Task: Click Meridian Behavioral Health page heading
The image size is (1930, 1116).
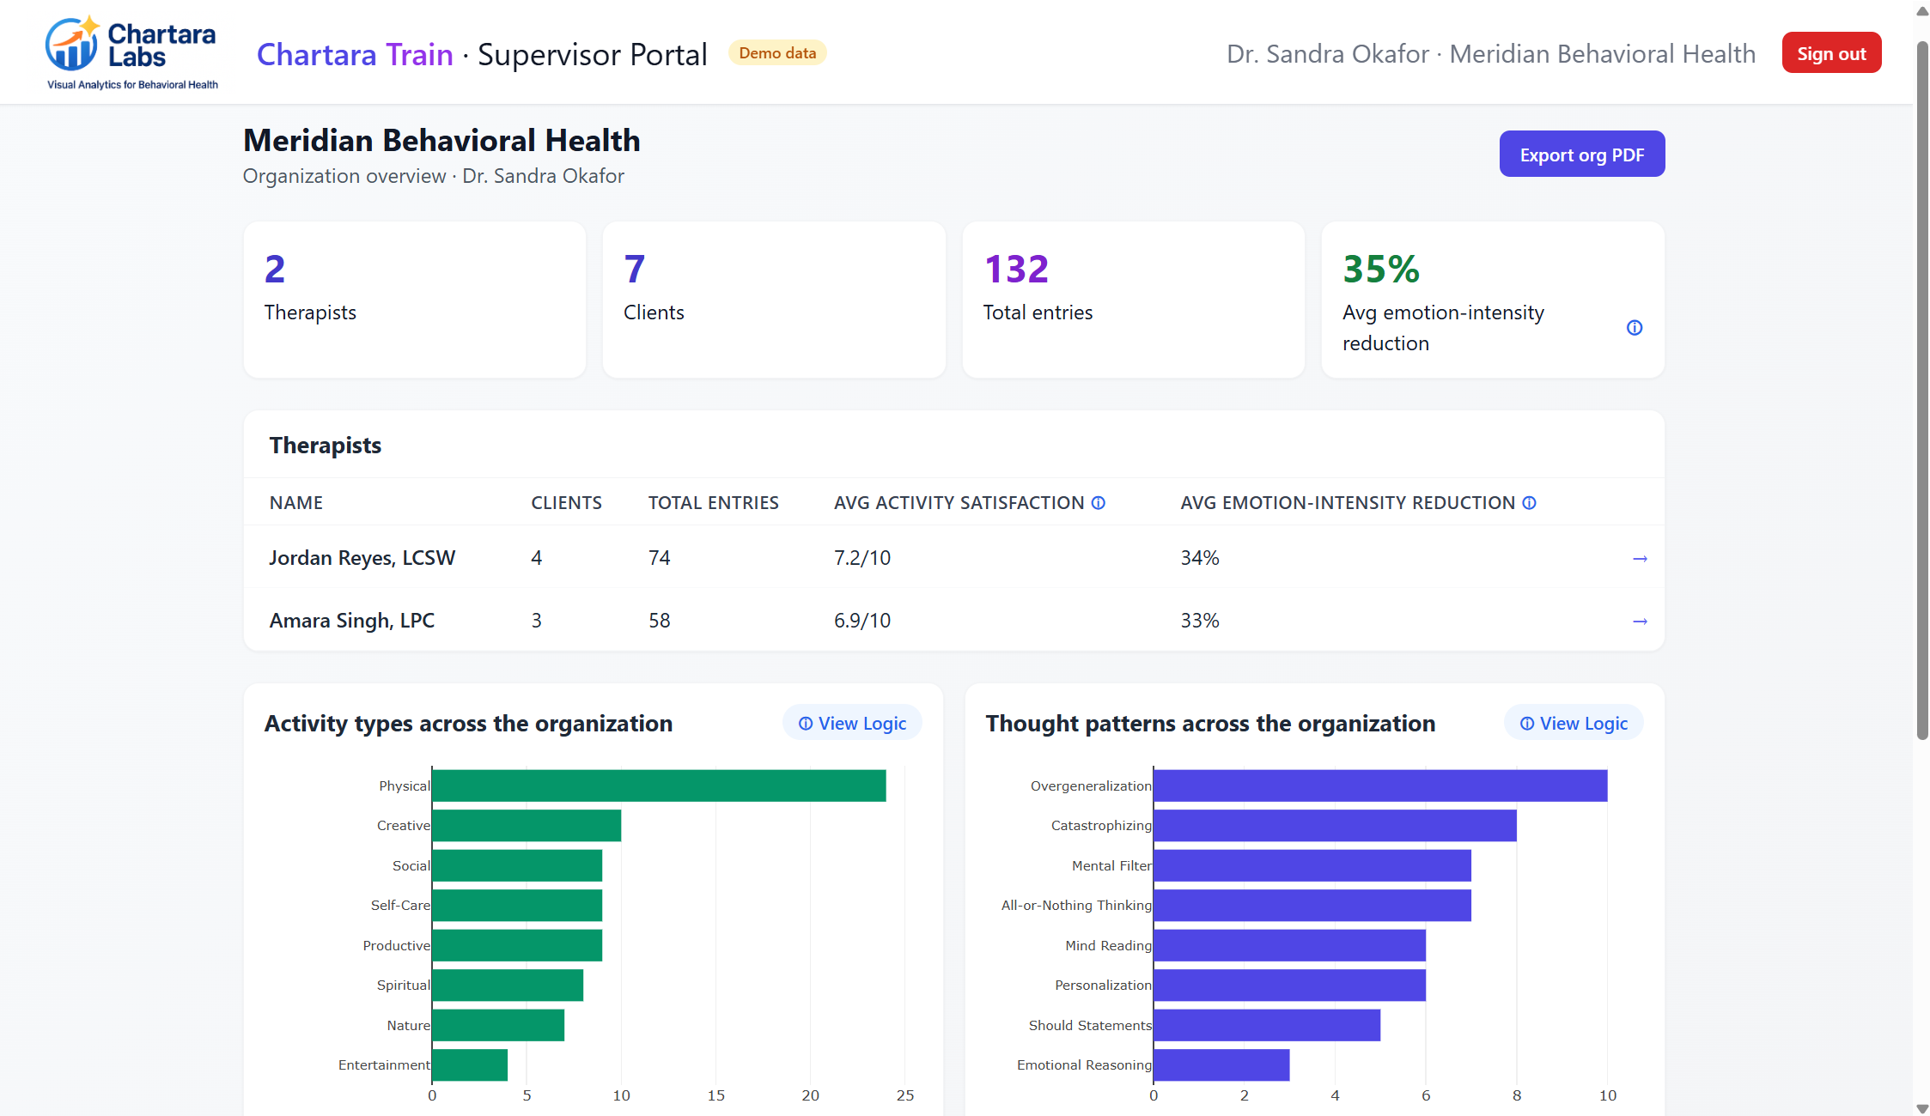Action: 441,140
